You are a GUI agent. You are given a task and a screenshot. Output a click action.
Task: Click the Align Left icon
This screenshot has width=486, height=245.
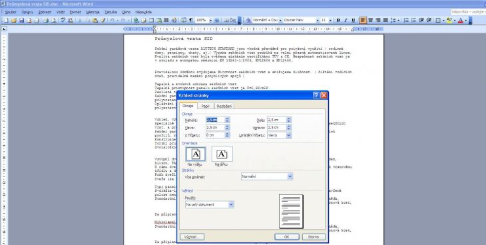tap(363, 21)
